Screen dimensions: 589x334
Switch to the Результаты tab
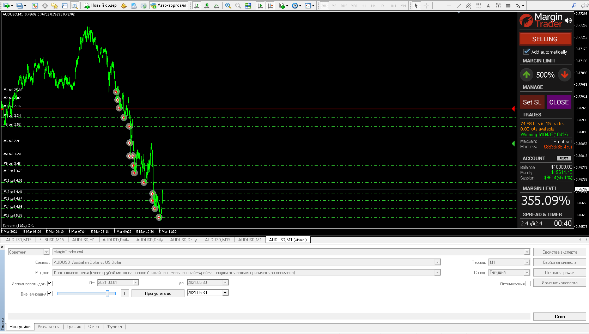tap(49, 327)
